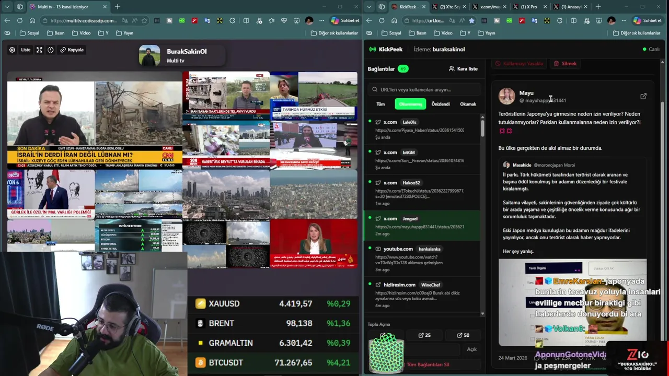Open Liste view in Multi tv
Viewport: 669px width, 376px height.
[26, 50]
